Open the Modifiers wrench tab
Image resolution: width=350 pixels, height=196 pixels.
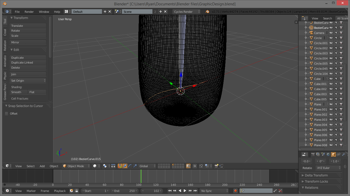[344, 154]
